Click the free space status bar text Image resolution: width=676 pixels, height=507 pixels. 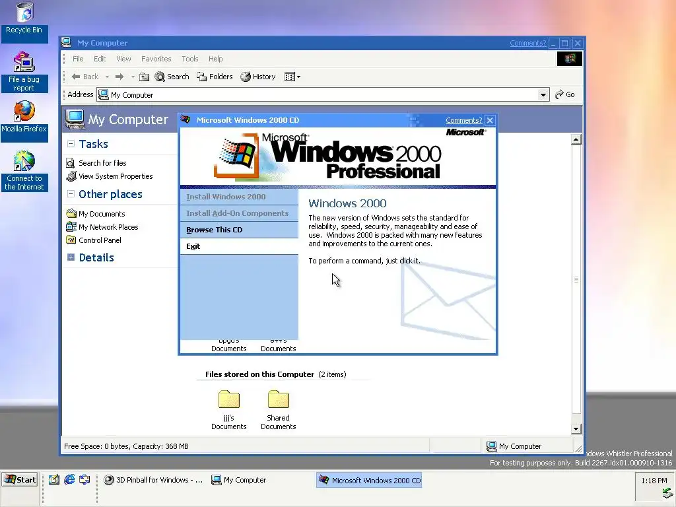point(126,446)
